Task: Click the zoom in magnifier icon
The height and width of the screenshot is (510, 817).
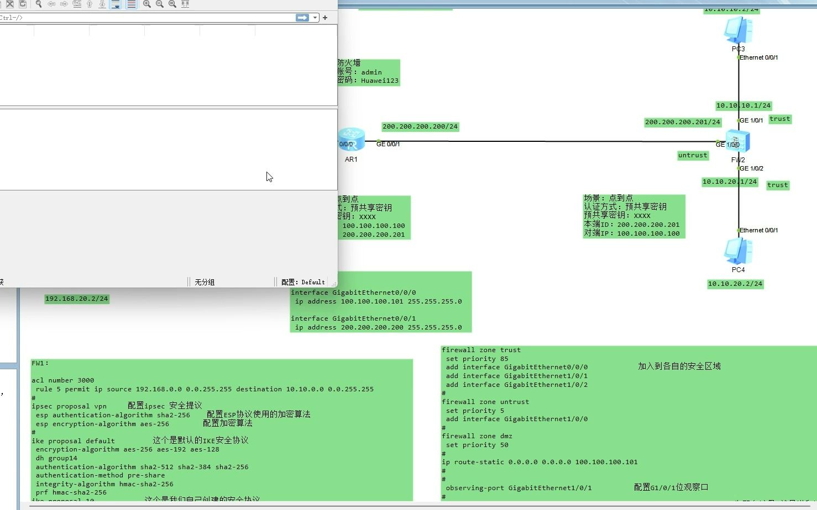Action: 148,4
